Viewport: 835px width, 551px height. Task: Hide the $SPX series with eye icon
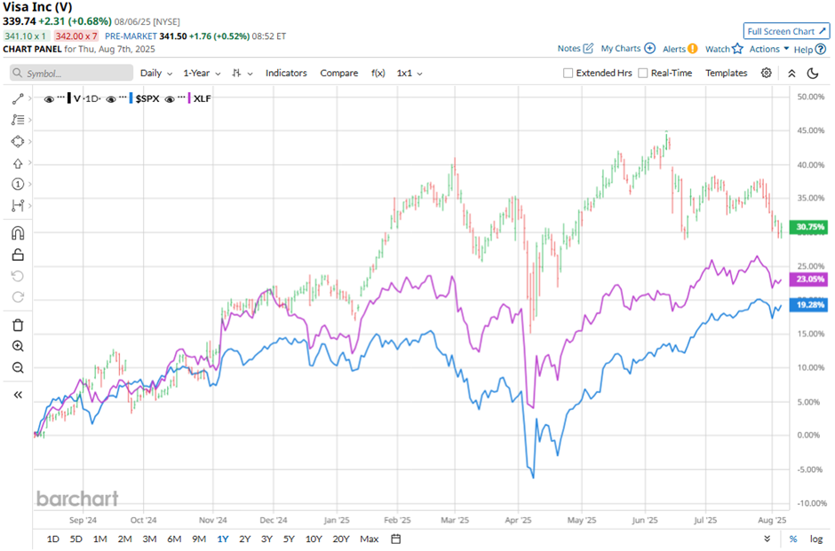tap(111, 98)
